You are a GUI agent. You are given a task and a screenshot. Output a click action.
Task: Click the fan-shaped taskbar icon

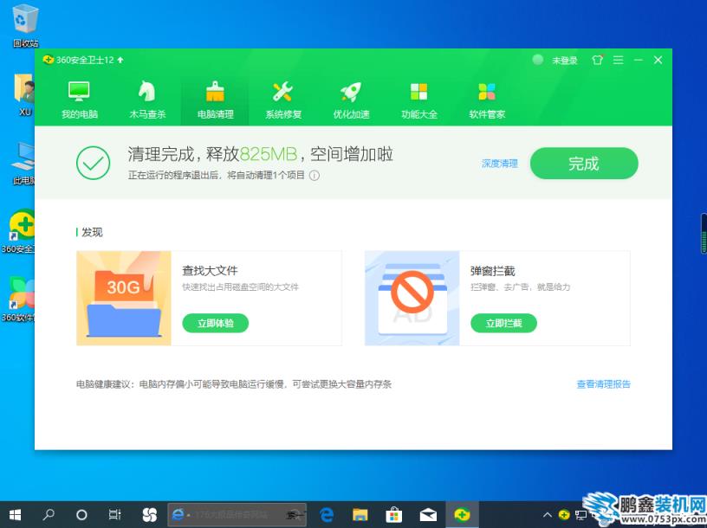[149, 514]
